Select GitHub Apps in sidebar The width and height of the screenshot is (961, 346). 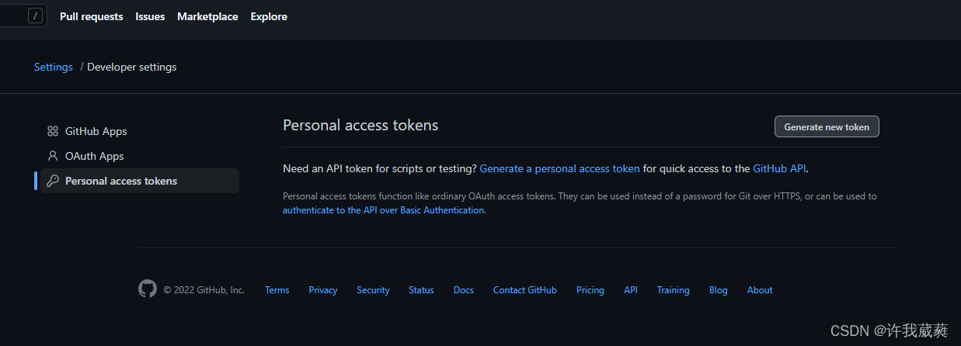(96, 131)
